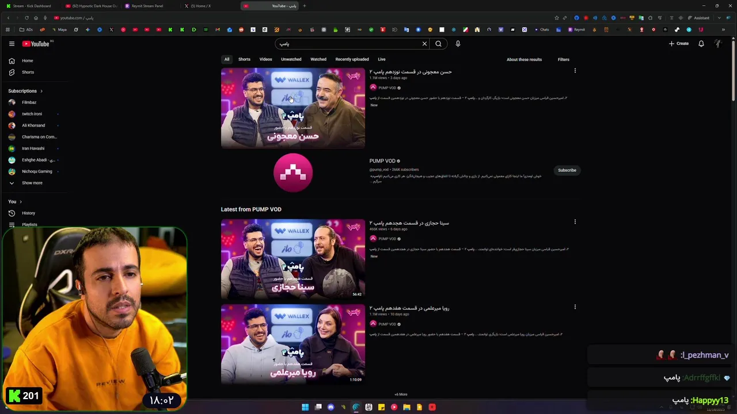The image size is (737, 414).
Task: Clear the search box text
Action: (424, 44)
